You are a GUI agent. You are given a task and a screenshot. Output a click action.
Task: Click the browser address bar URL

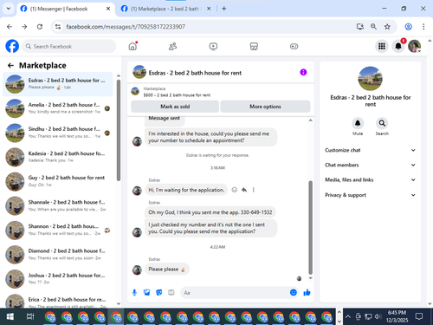click(126, 27)
